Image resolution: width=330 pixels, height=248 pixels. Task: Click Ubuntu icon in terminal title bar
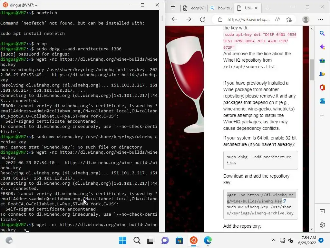(5, 5)
